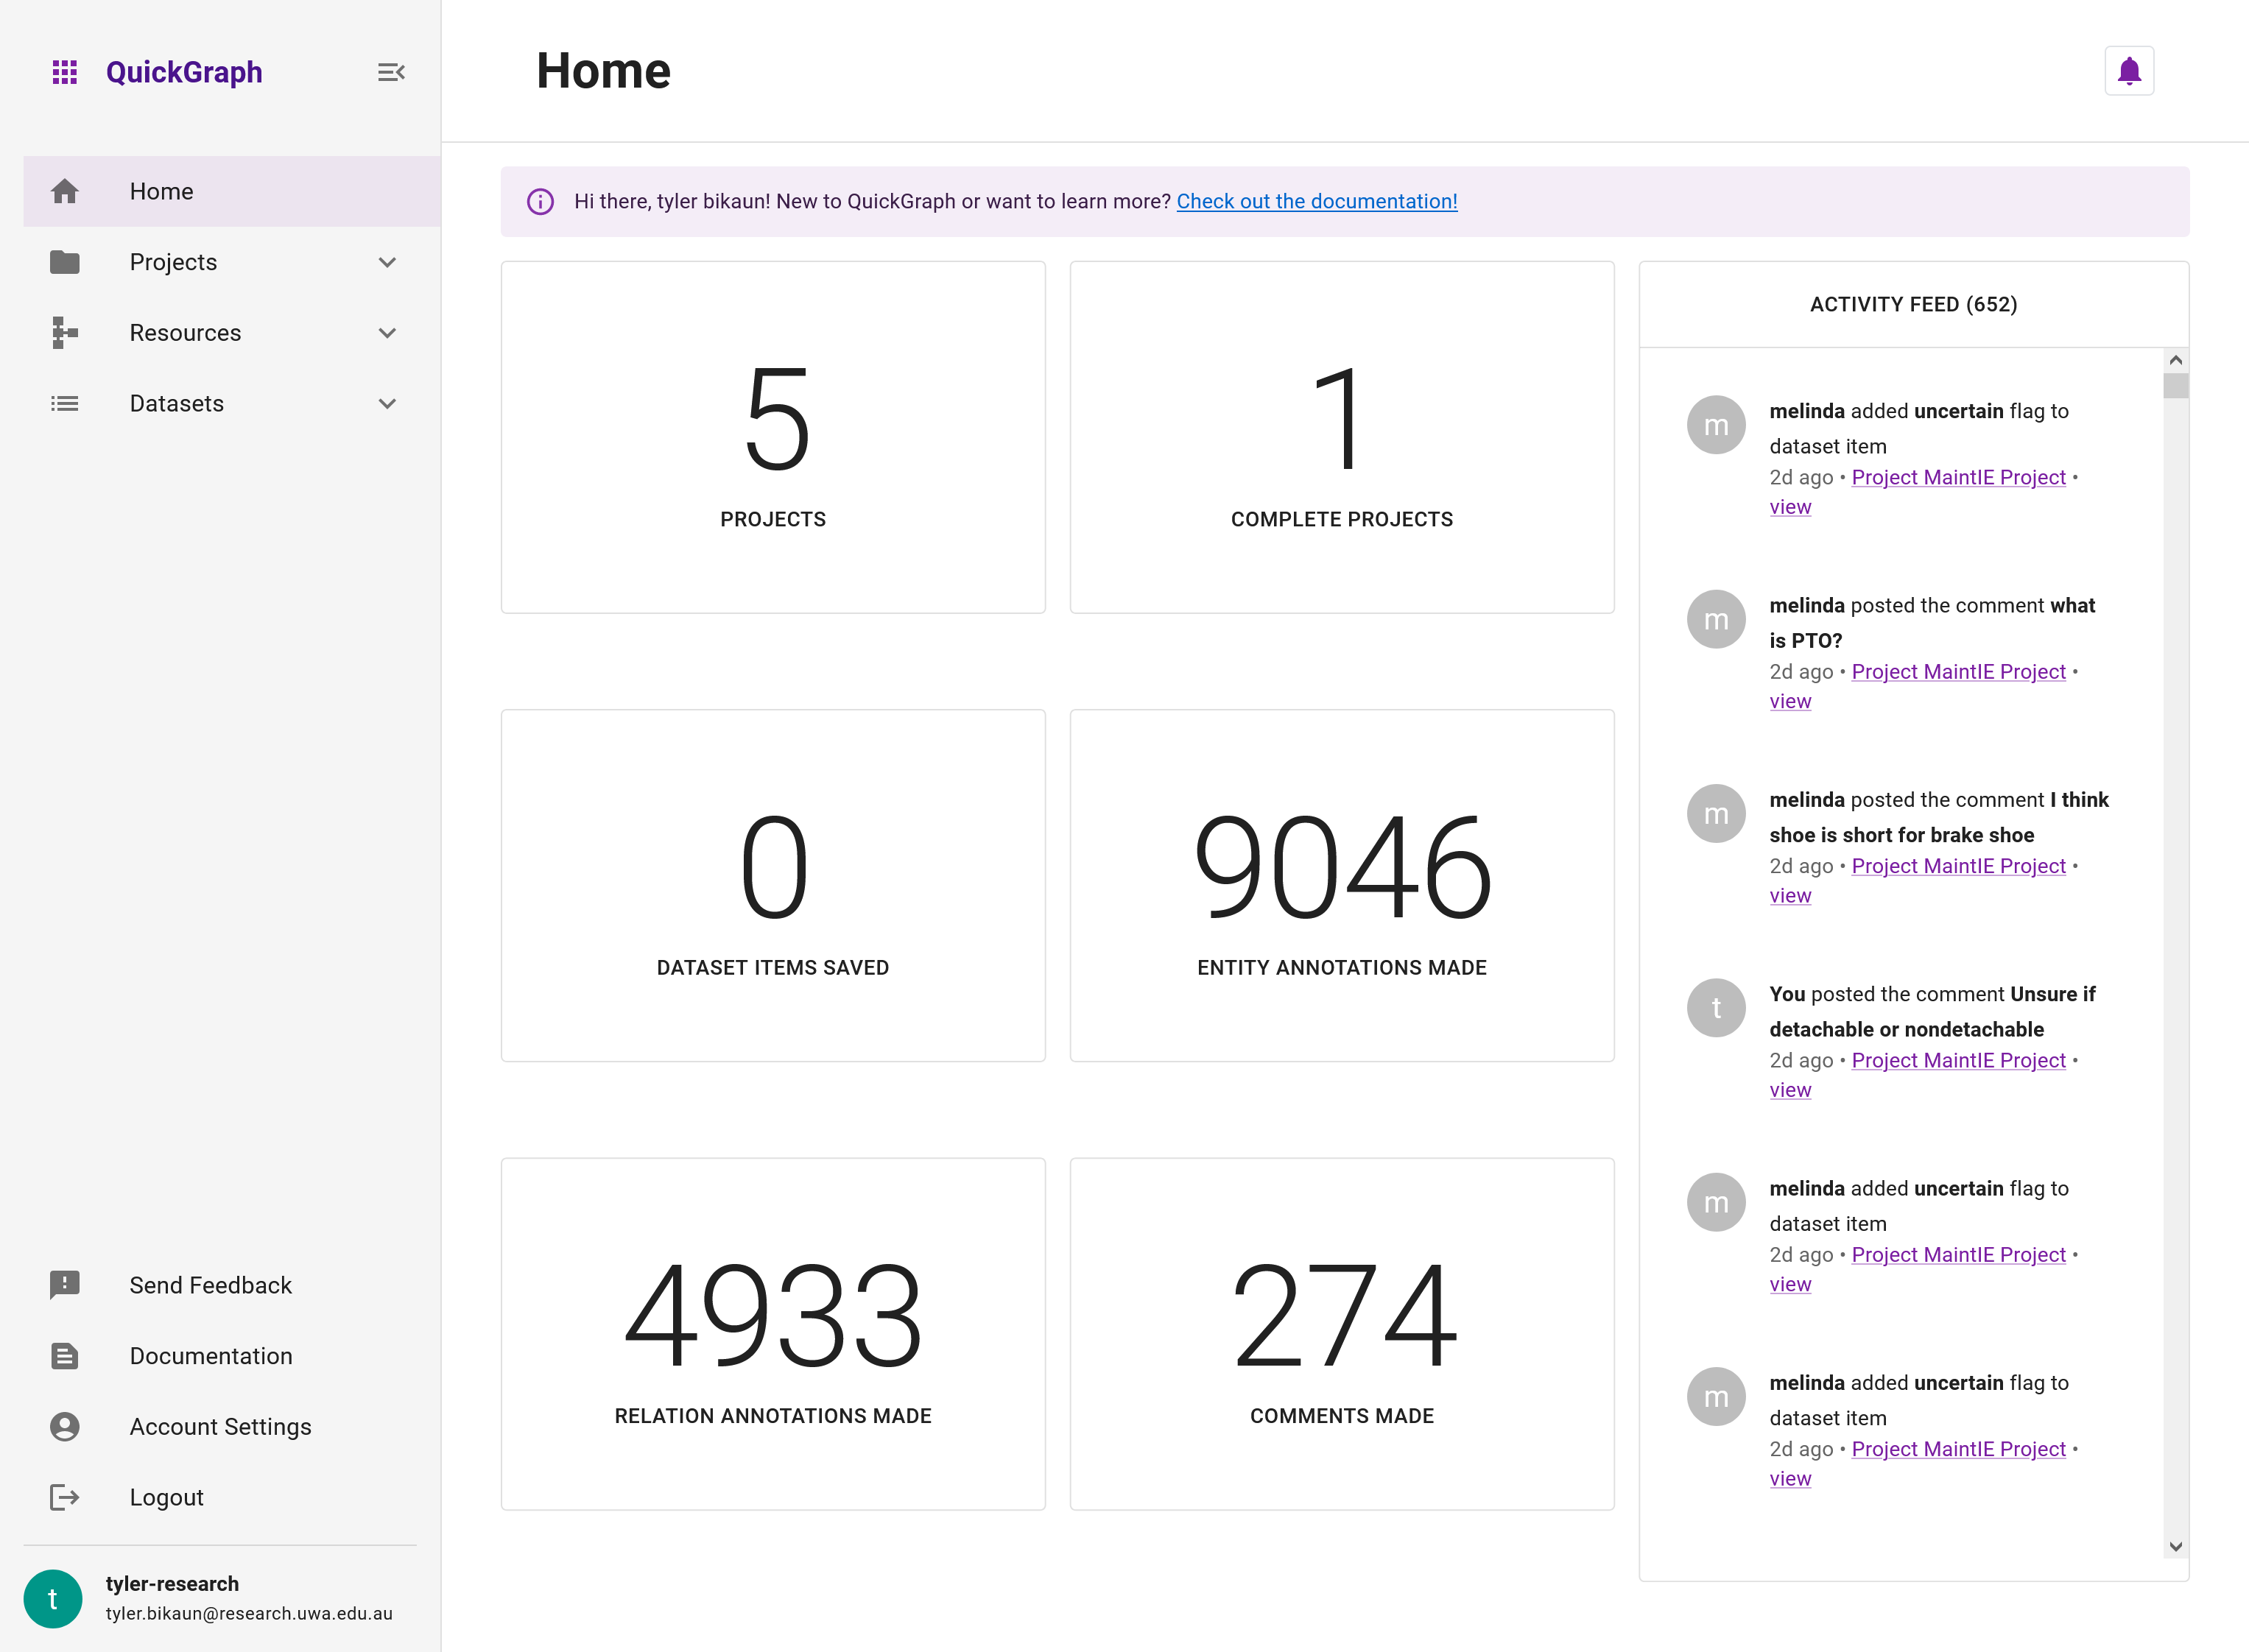Viewport: 2249px width, 1652px height.
Task: Select Home in the sidebar menu
Action: [x=161, y=190]
